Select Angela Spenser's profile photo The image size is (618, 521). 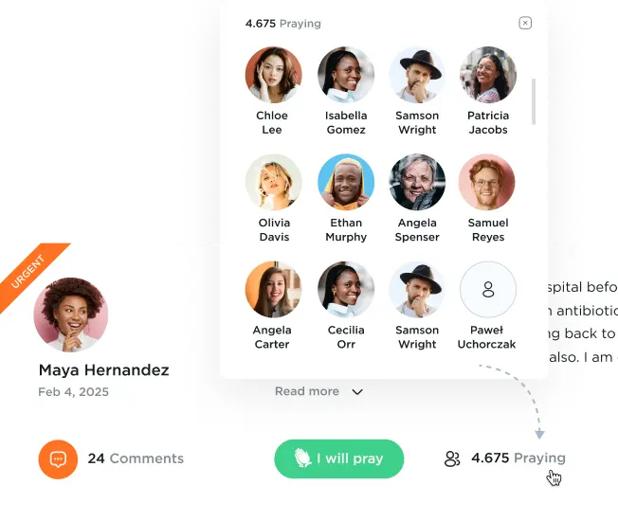pos(417,182)
